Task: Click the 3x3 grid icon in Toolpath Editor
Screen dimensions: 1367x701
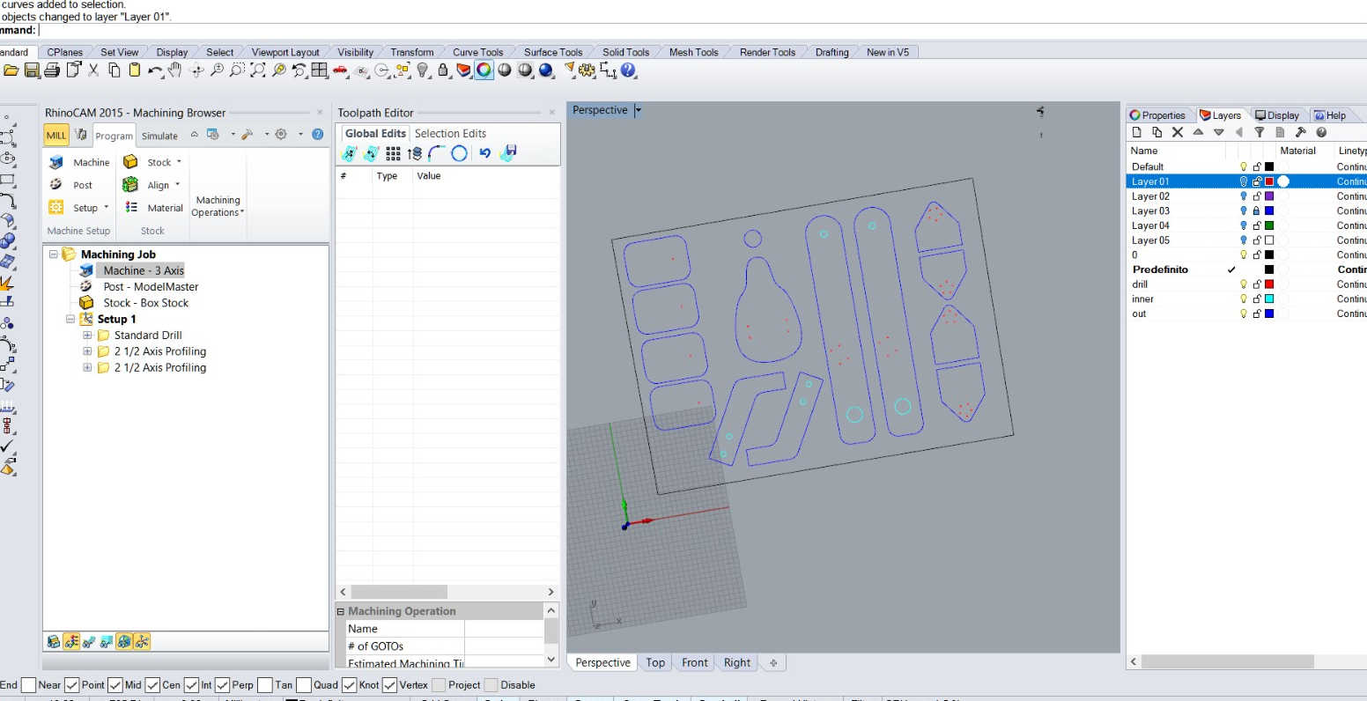Action: (x=393, y=153)
